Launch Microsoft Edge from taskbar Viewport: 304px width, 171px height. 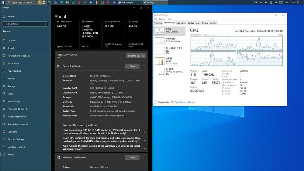[x=61, y=2]
